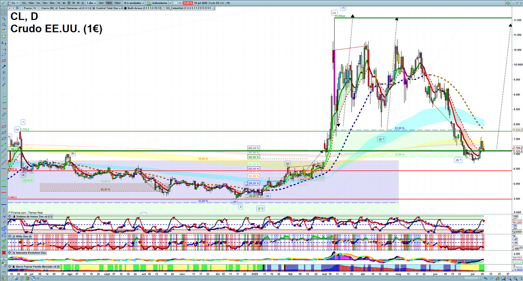Open the CL symbol dropdown
523x281 pixels.
pyautogui.click(x=15, y=3)
